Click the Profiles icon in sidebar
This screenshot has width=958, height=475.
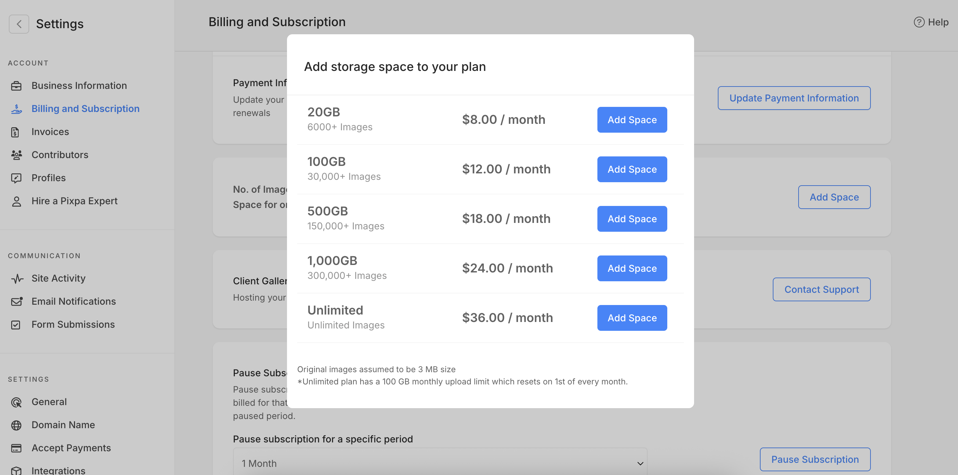point(16,178)
